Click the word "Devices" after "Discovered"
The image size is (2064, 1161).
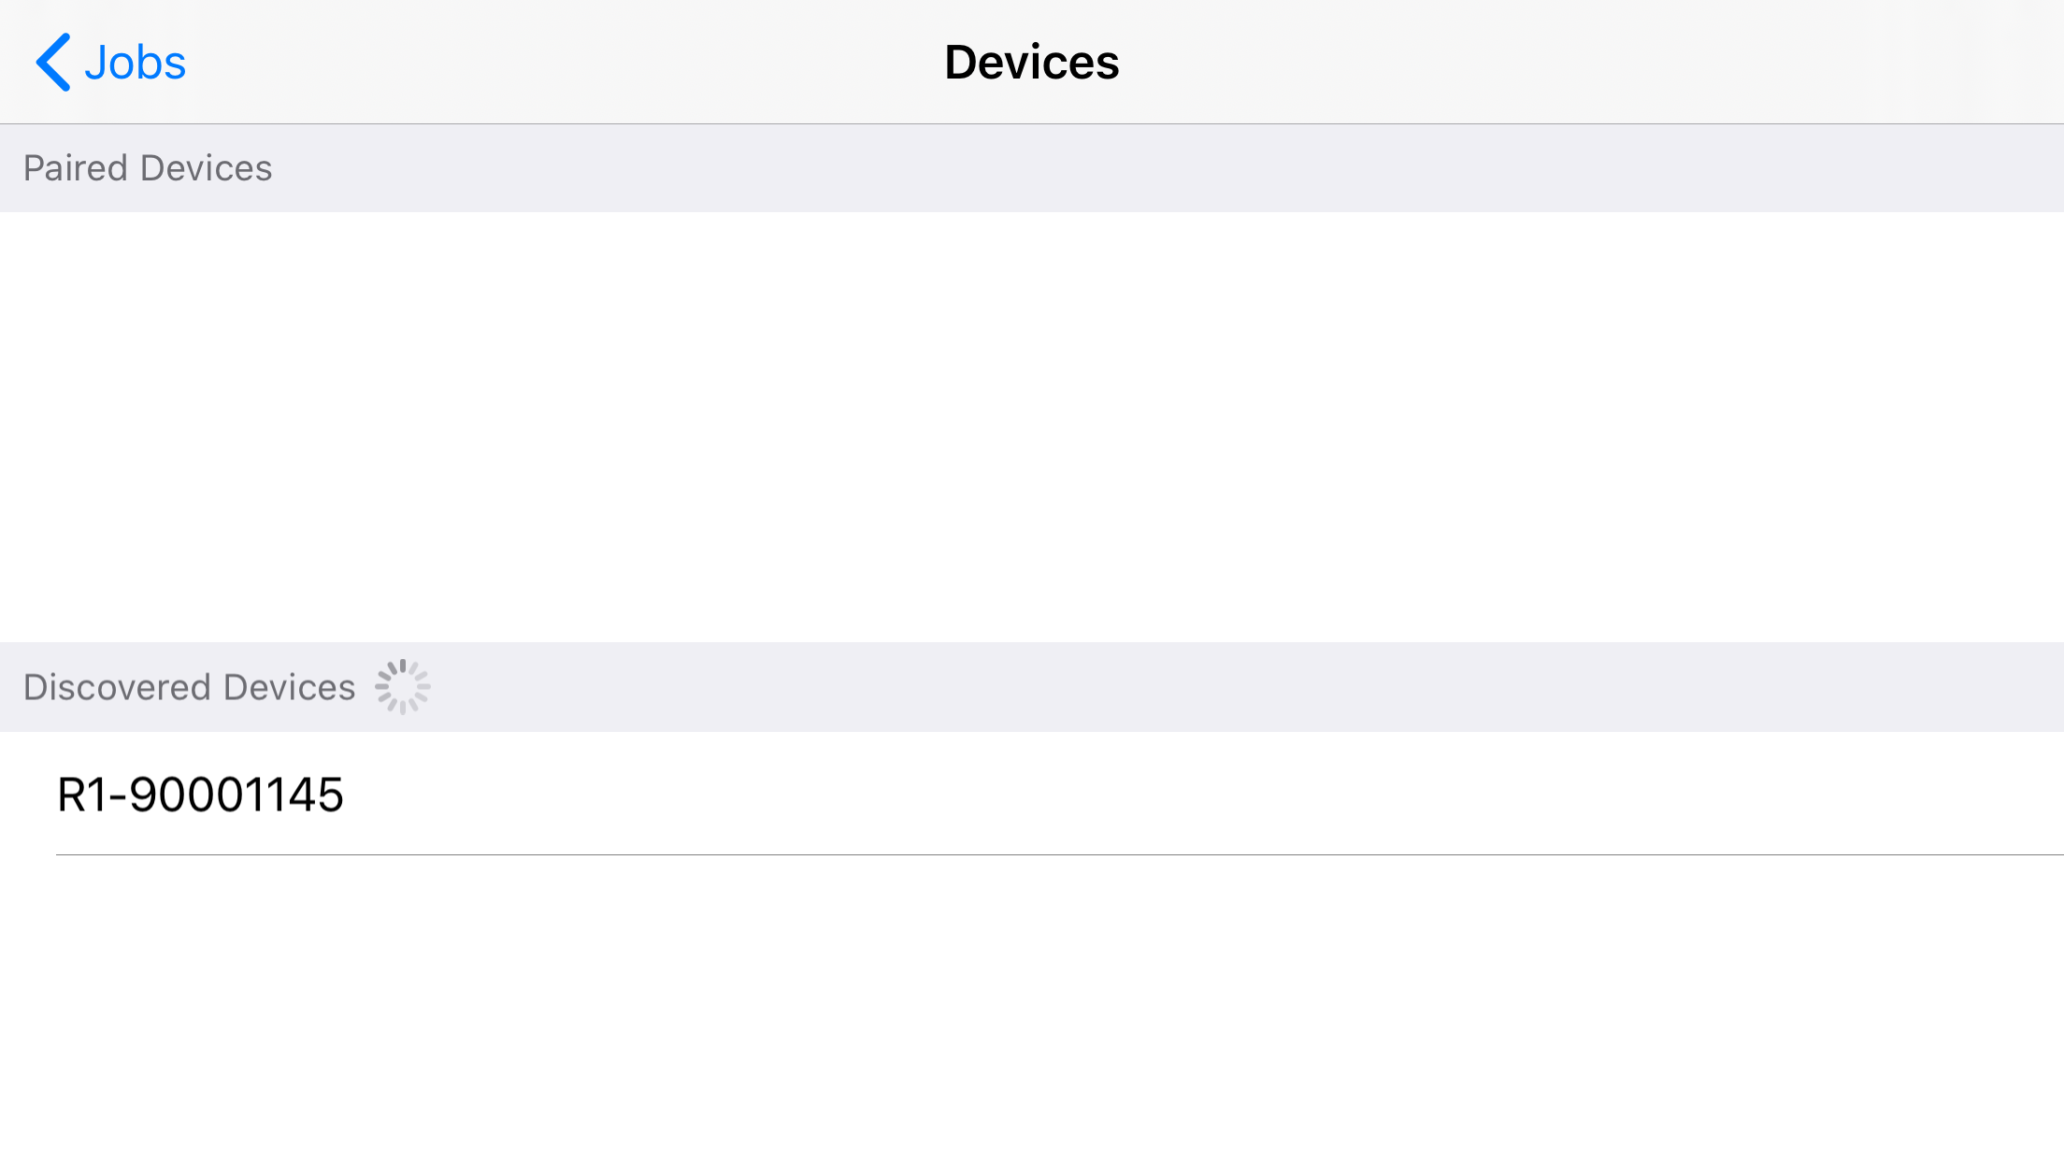(290, 687)
